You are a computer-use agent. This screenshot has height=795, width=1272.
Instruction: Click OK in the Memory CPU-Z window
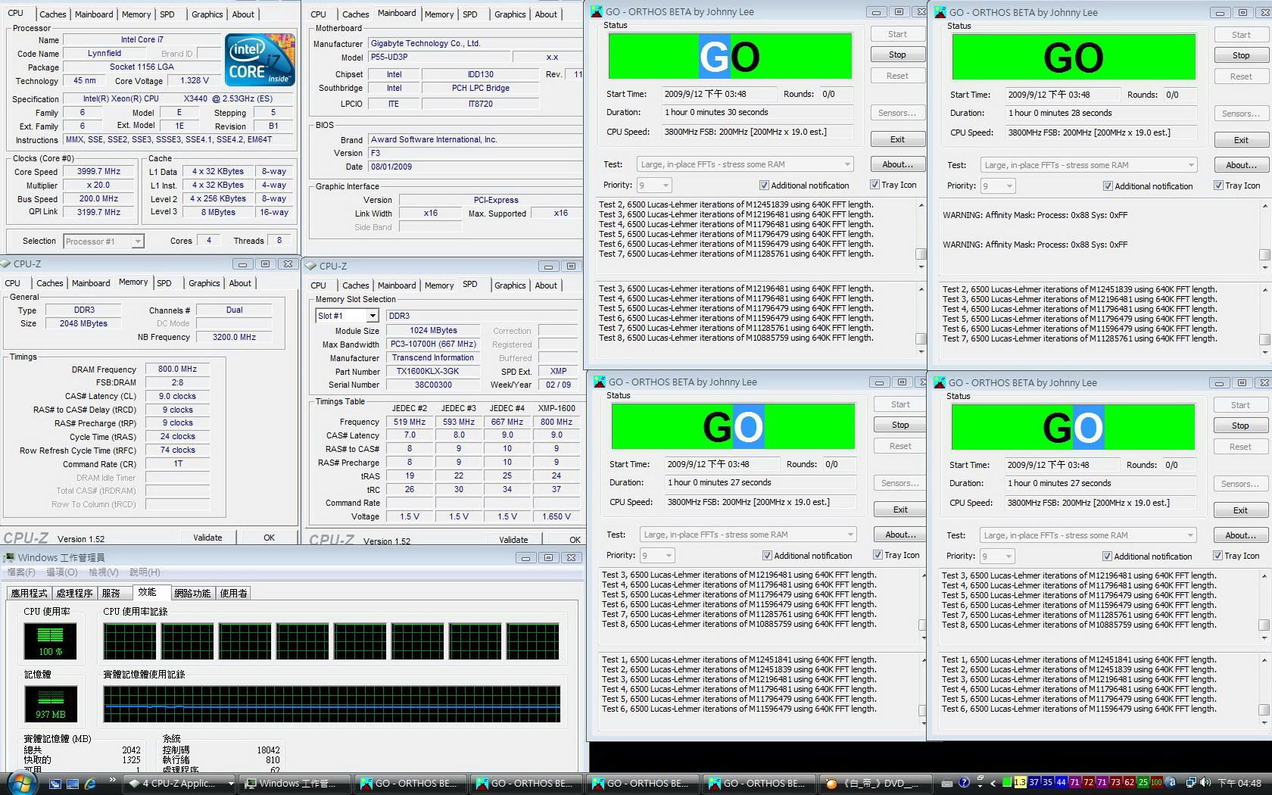[x=269, y=538]
